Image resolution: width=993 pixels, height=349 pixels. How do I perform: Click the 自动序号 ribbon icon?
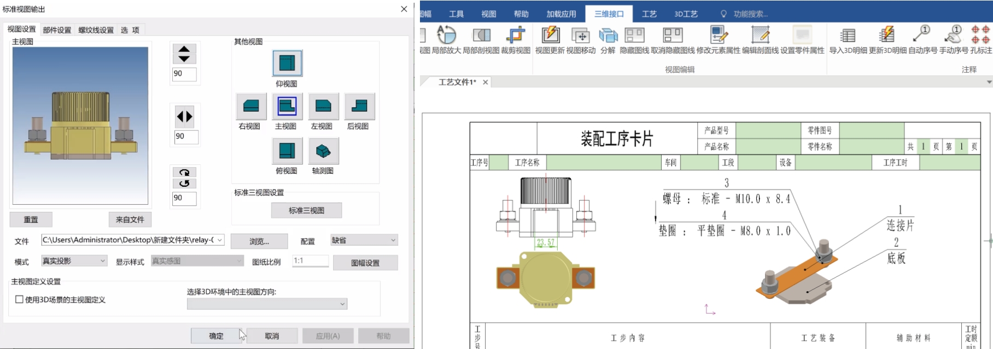pos(922,36)
